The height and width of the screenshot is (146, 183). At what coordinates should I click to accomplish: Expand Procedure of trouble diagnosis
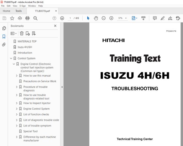(17, 87)
